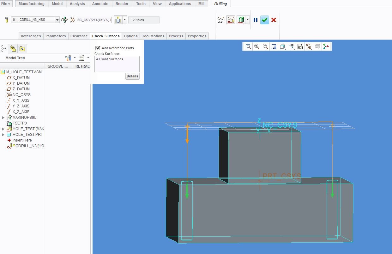Viewport: 392px width, 254px height.
Task: Click the Model Tree Settings hammer icon
Action: point(68,58)
